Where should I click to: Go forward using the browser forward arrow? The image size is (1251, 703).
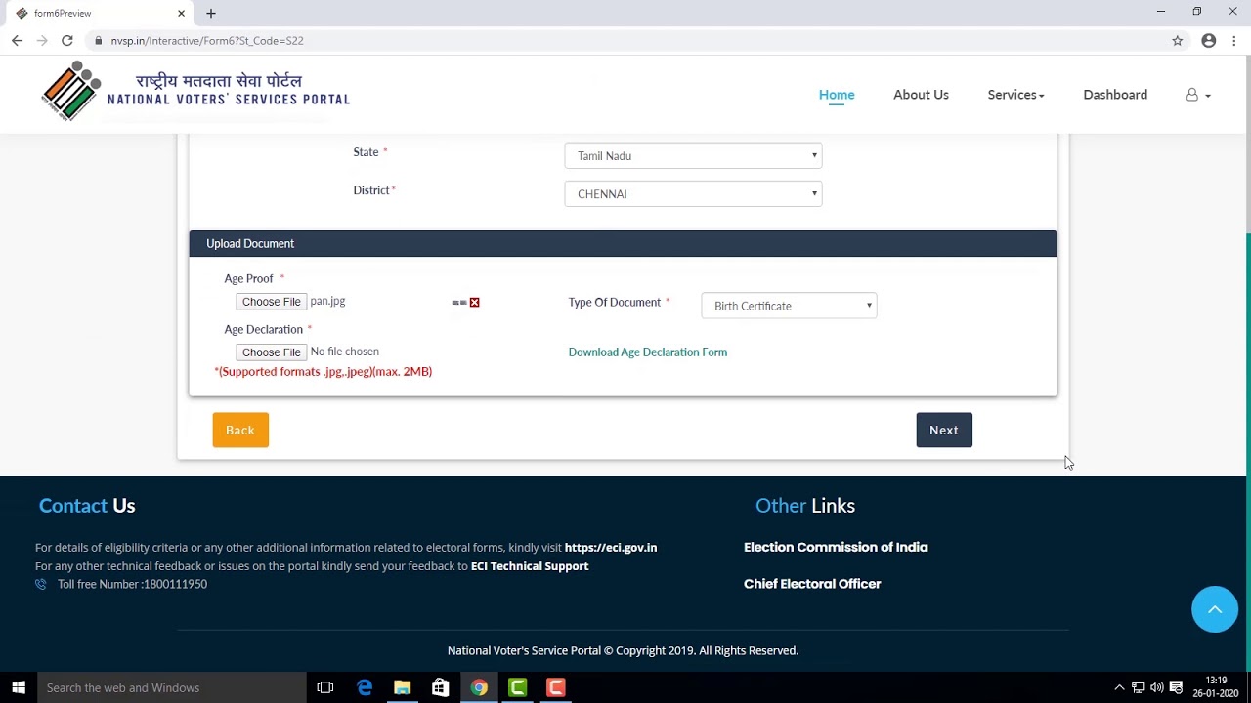[42, 41]
